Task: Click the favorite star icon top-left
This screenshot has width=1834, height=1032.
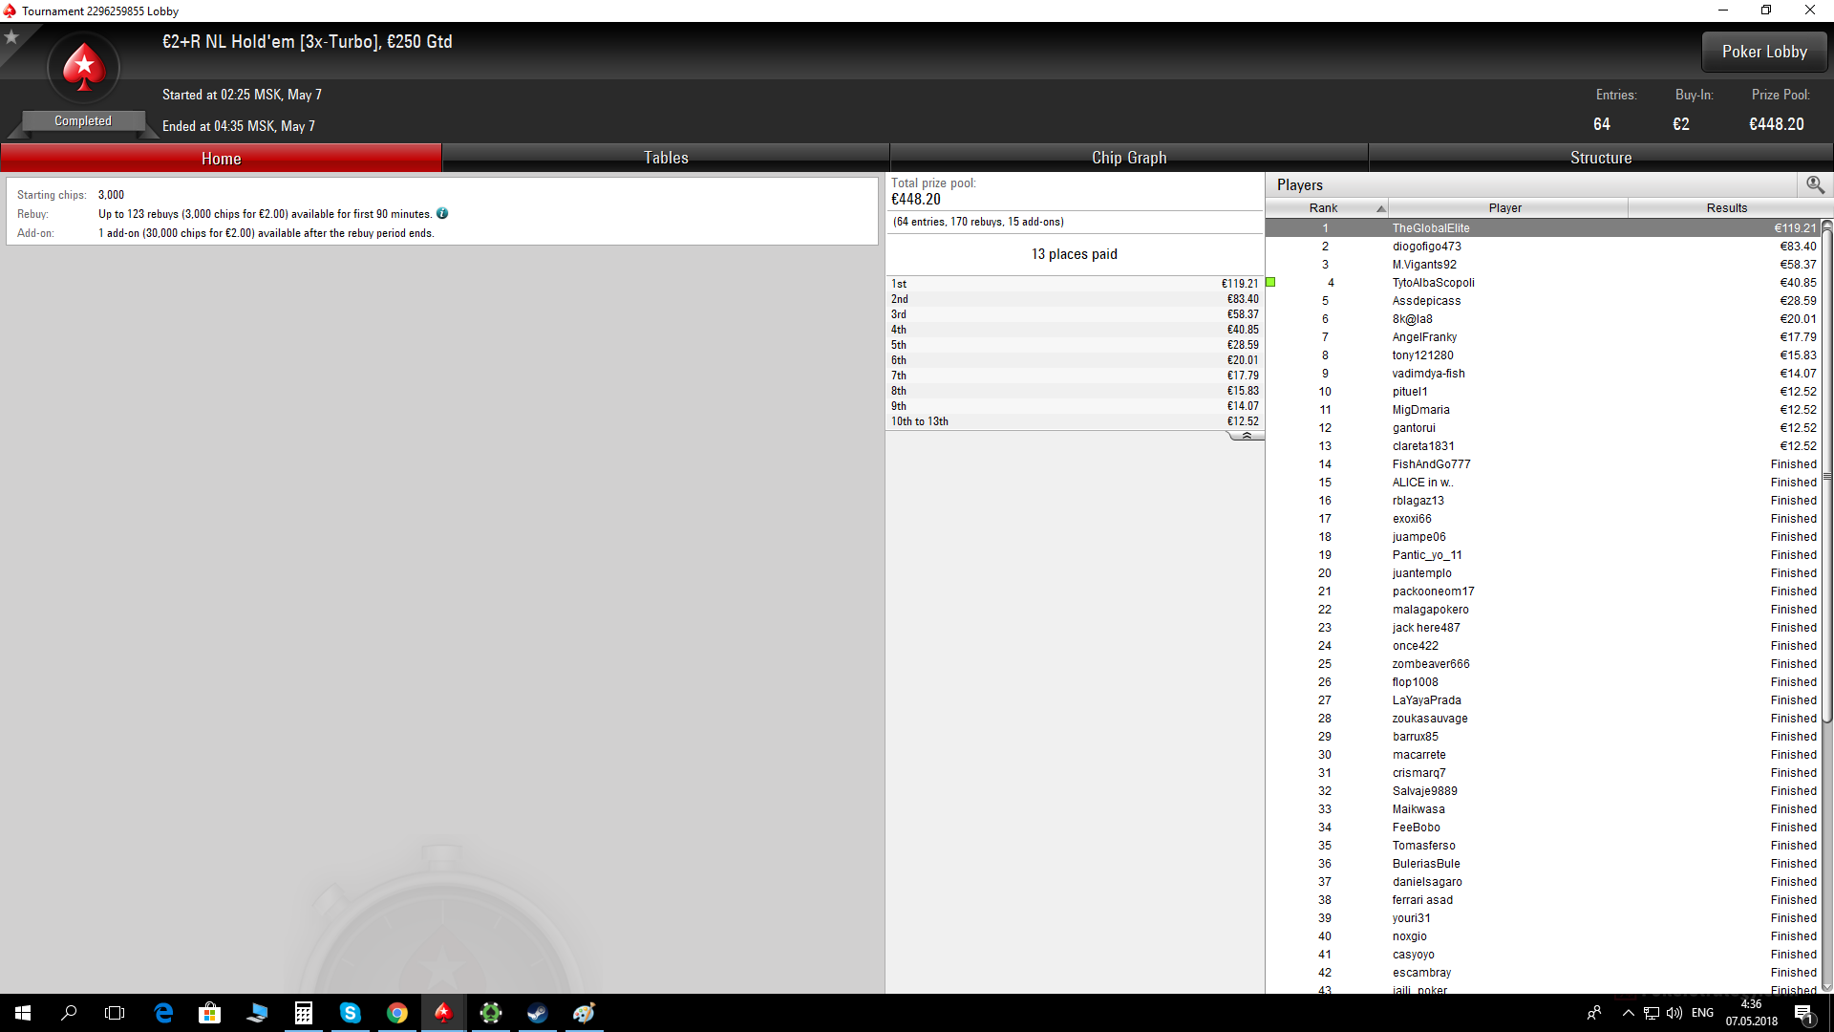Action: click(11, 37)
